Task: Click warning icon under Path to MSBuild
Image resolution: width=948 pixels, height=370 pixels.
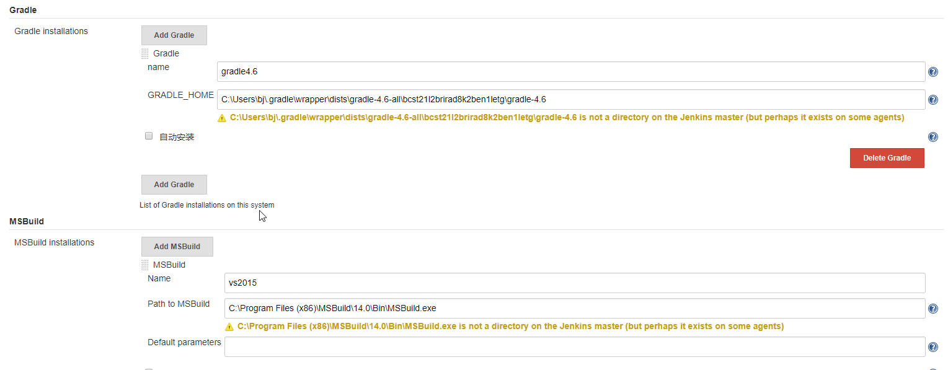Action: 229,327
